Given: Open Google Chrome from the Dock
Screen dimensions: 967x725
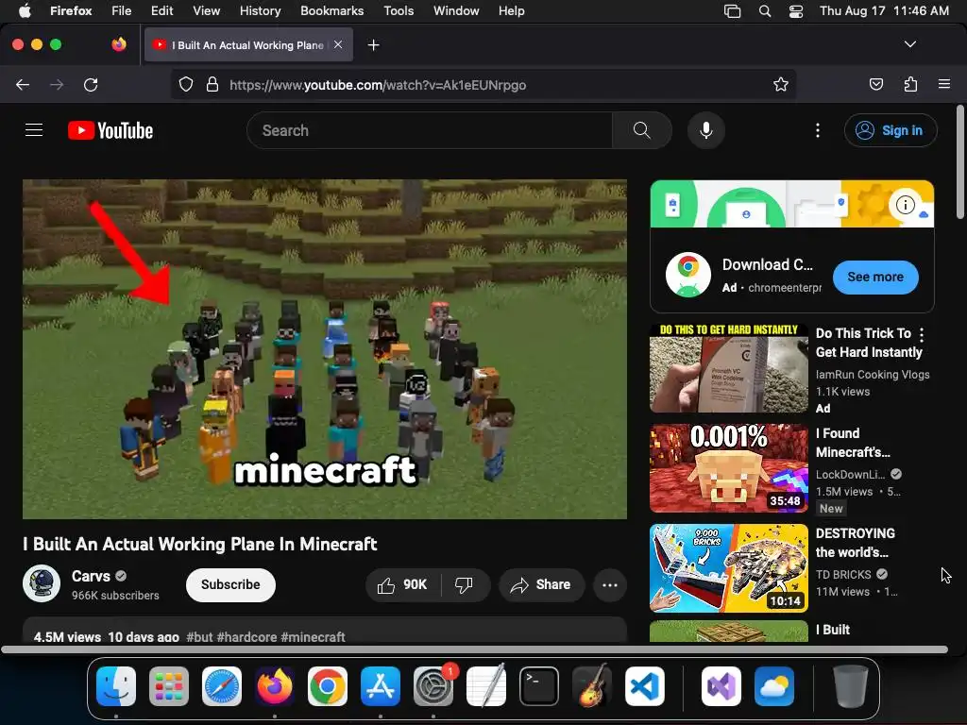Looking at the screenshot, I should click(x=328, y=686).
